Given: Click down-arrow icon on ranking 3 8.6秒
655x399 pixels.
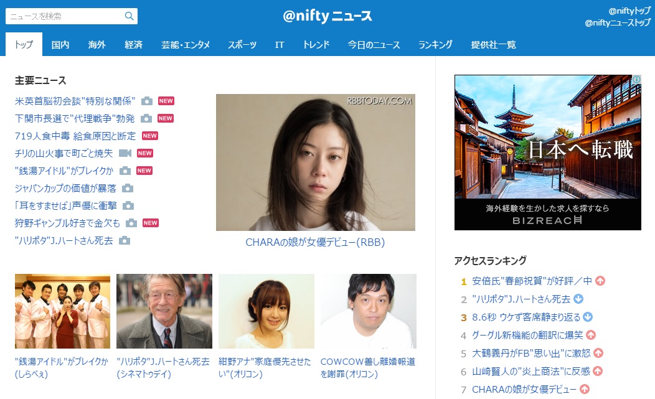Looking at the screenshot, I should [588, 317].
